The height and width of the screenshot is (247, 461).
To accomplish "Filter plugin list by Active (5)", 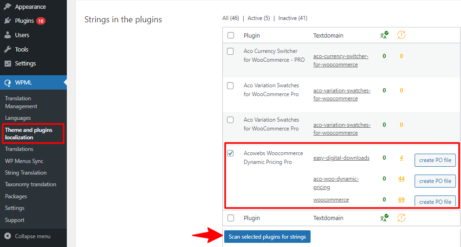I will [x=259, y=18].
